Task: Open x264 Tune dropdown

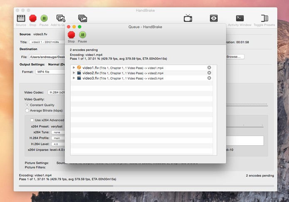Action: [x=58, y=132]
